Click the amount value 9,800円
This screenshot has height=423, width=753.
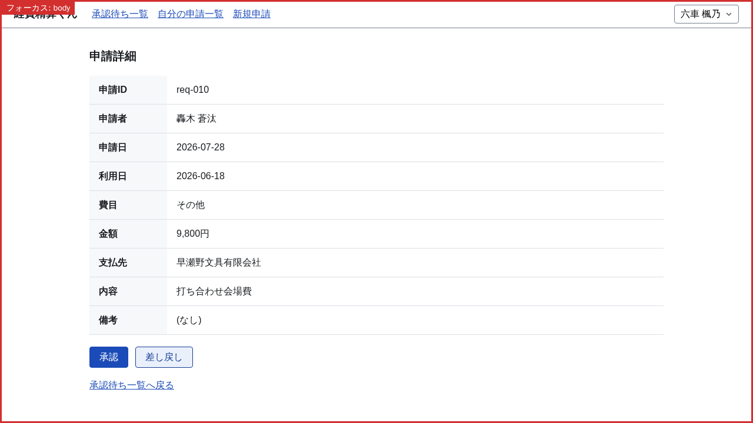(x=193, y=234)
